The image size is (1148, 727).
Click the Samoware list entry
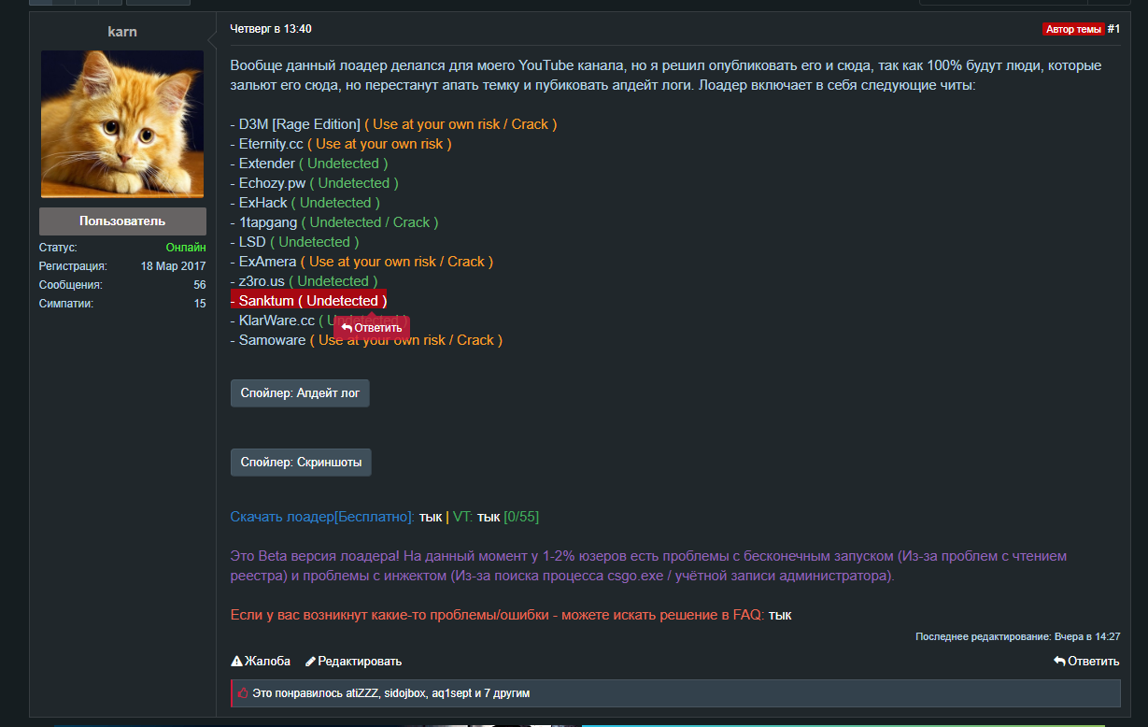366,340
